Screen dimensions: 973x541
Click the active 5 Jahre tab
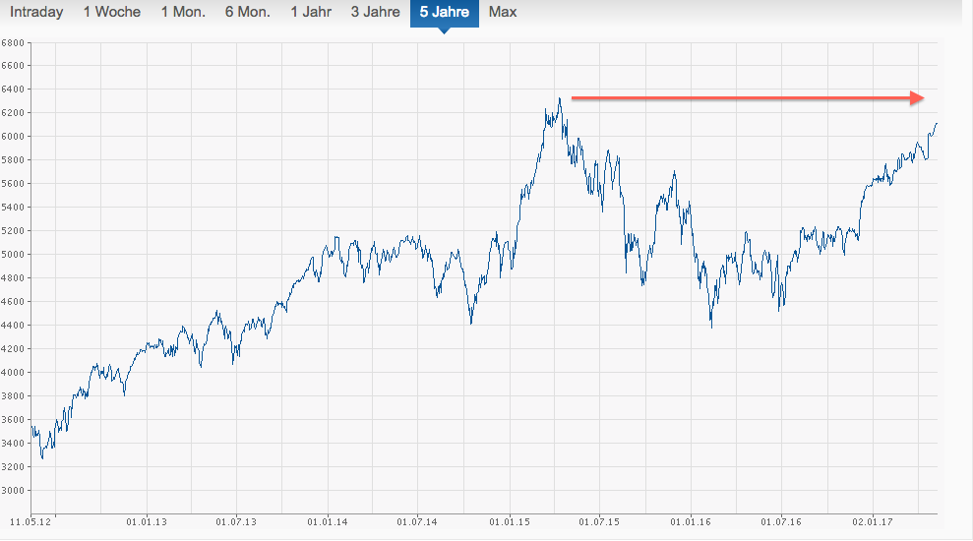point(444,13)
